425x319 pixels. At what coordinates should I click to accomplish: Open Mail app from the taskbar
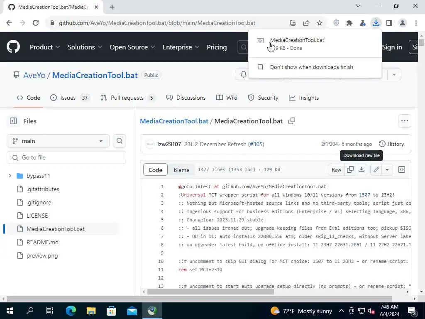(x=132, y=311)
